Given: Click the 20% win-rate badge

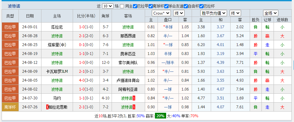Looking at the screenshot, I should pos(160,116).
